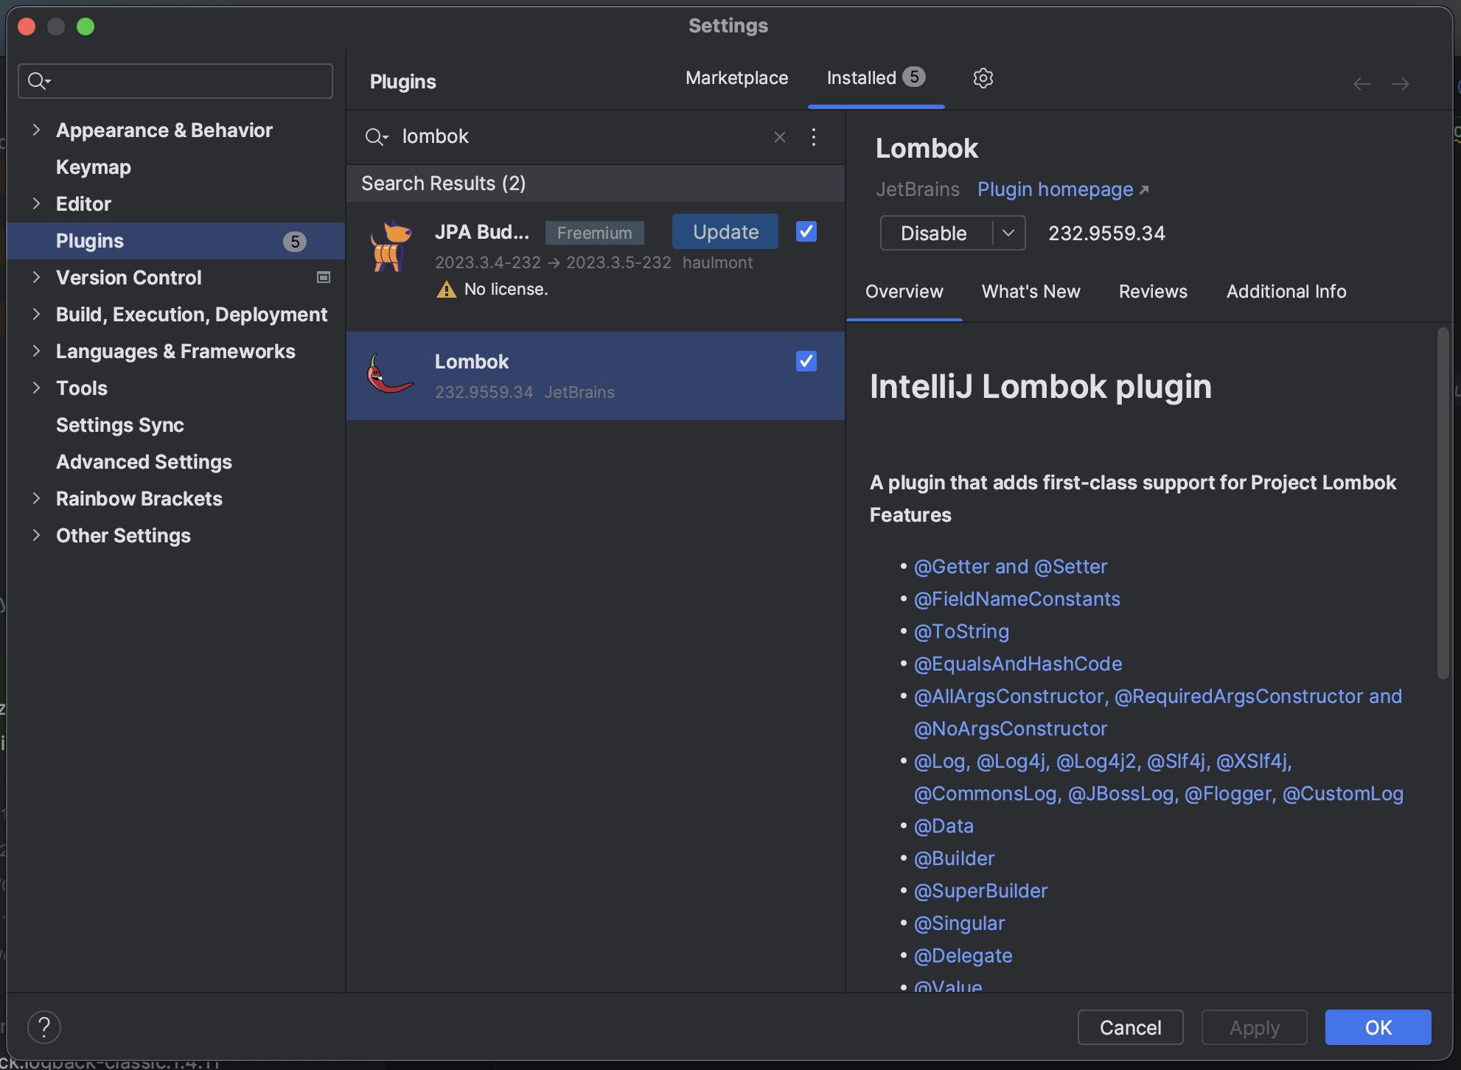Select Plugins in the settings tree
Viewport: 1461px width, 1070px height.
(175, 241)
